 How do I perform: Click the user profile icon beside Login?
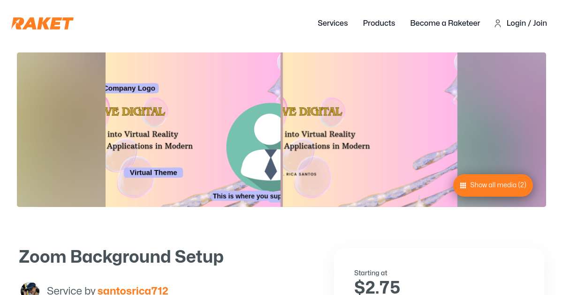pos(498,23)
